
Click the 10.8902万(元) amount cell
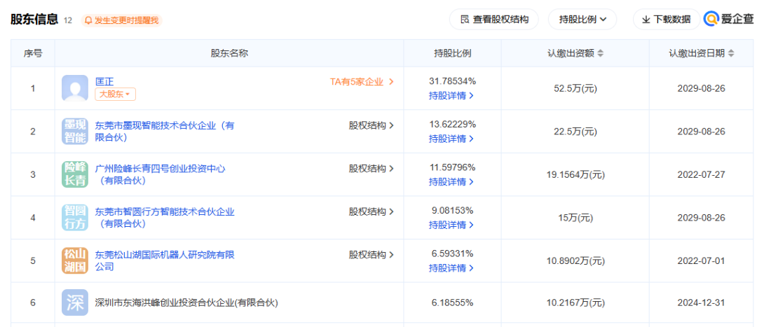(x=575, y=261)
